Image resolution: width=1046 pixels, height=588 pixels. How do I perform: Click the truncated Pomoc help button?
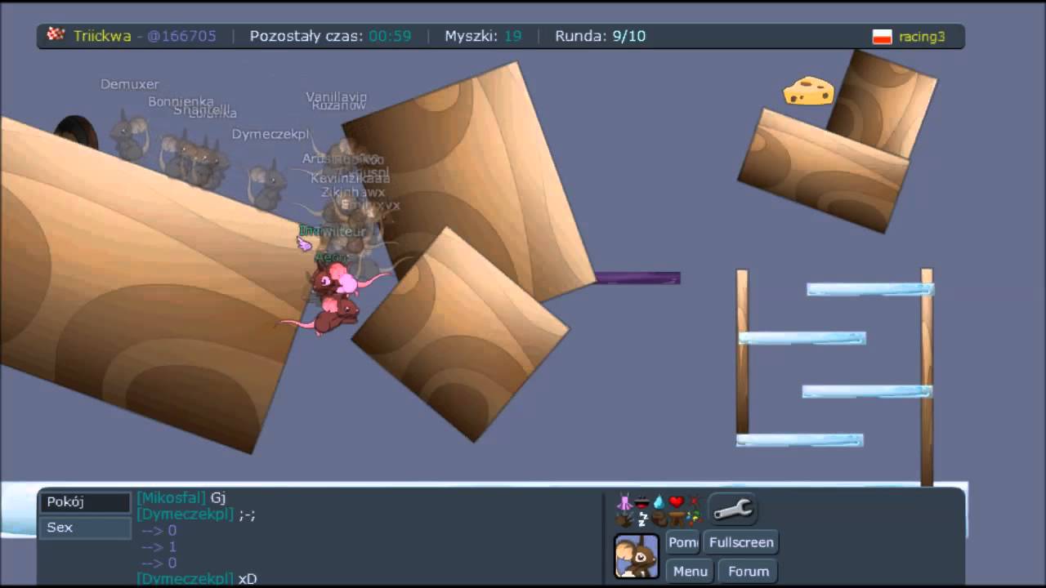[683, 542]
